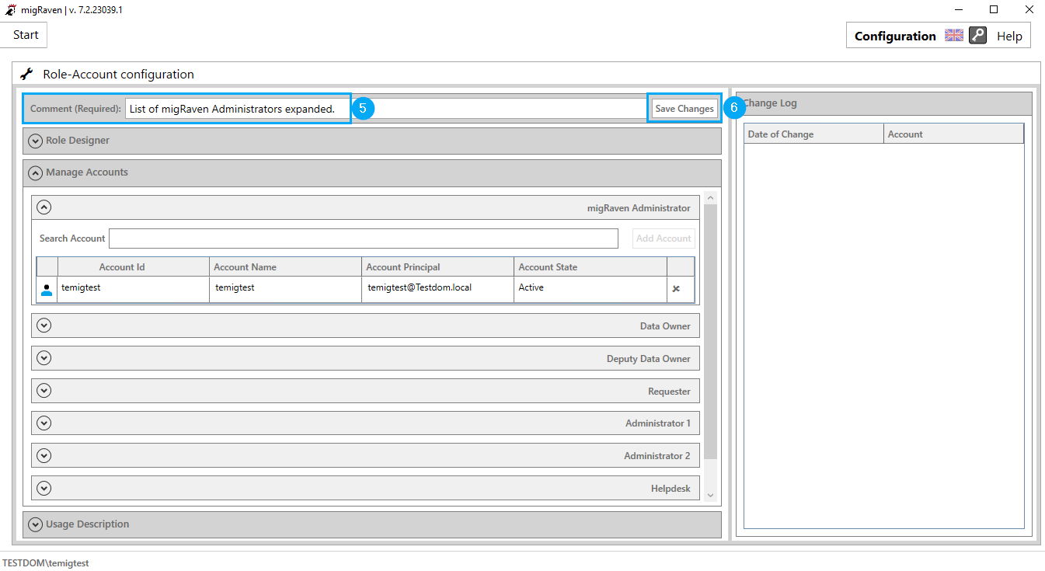Click the migRaven raven logo icon
Screen dimensions: 1045x571
(11, 10)
